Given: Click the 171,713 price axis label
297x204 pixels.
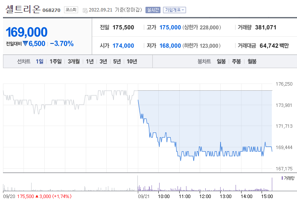Looking at the screenshot, I should point(284,126).
